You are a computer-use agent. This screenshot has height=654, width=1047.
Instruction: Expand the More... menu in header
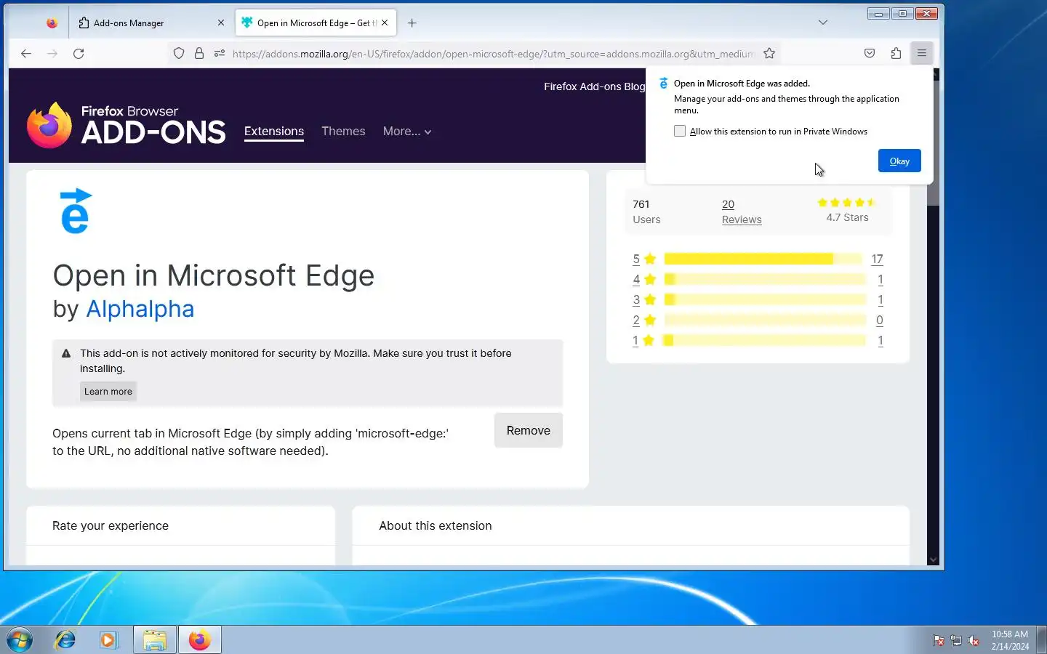[407, 132]
